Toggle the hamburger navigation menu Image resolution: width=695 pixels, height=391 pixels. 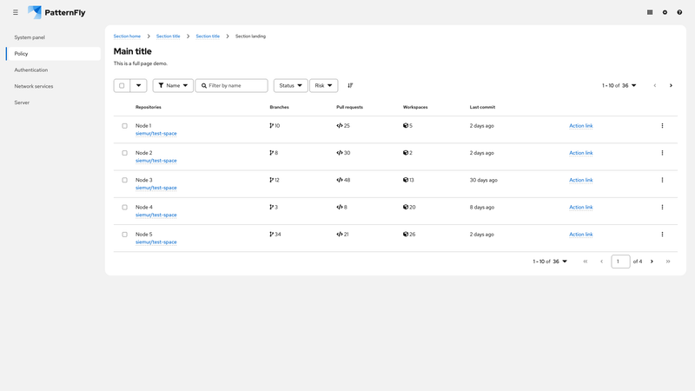(x=16, y=12)
